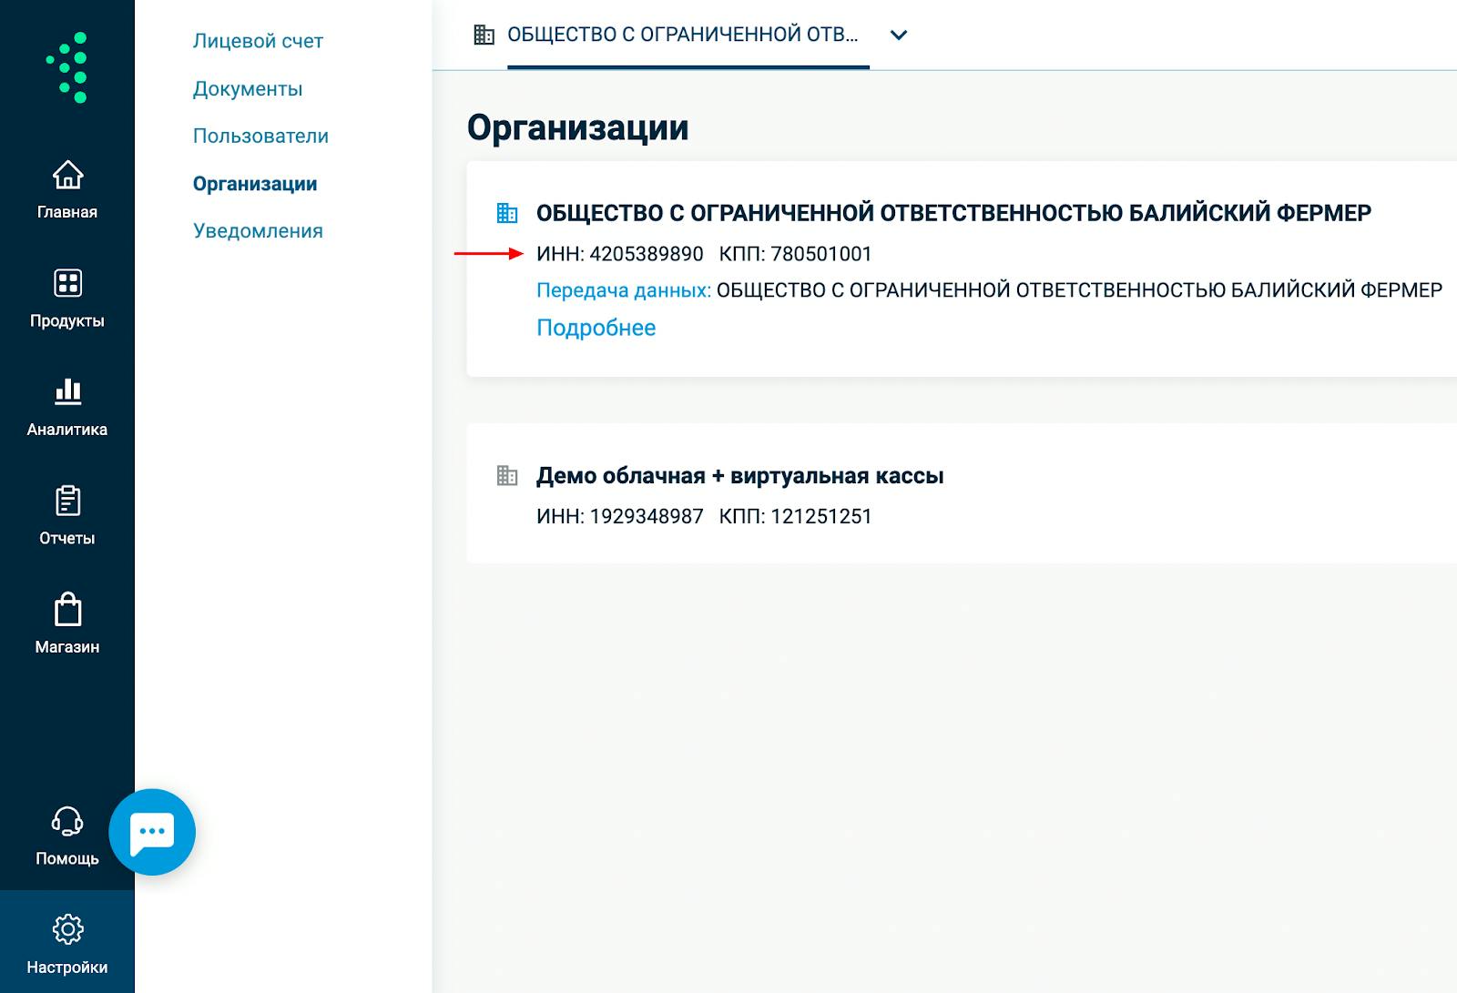Open the Помощь headset icon
Image resolution: width=1457 pixels, height=993 pixels.
click(67, 821)
